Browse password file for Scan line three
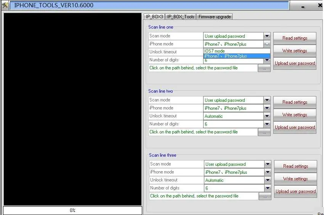This screenshot has height=215, width=324. [265, 196]
